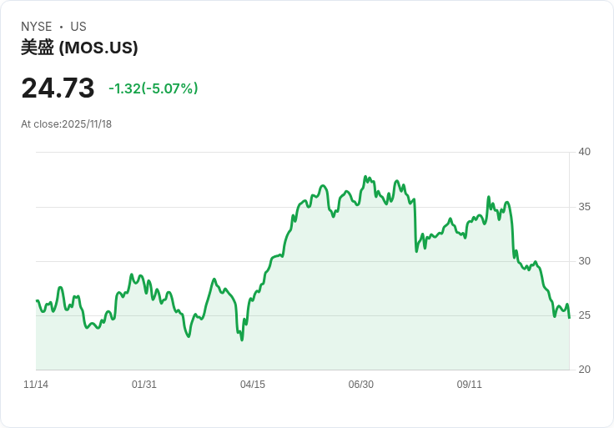This screenshot has height=428, width=614.
Task: Click the end point of the price line
Action: [x=569, y=318]
